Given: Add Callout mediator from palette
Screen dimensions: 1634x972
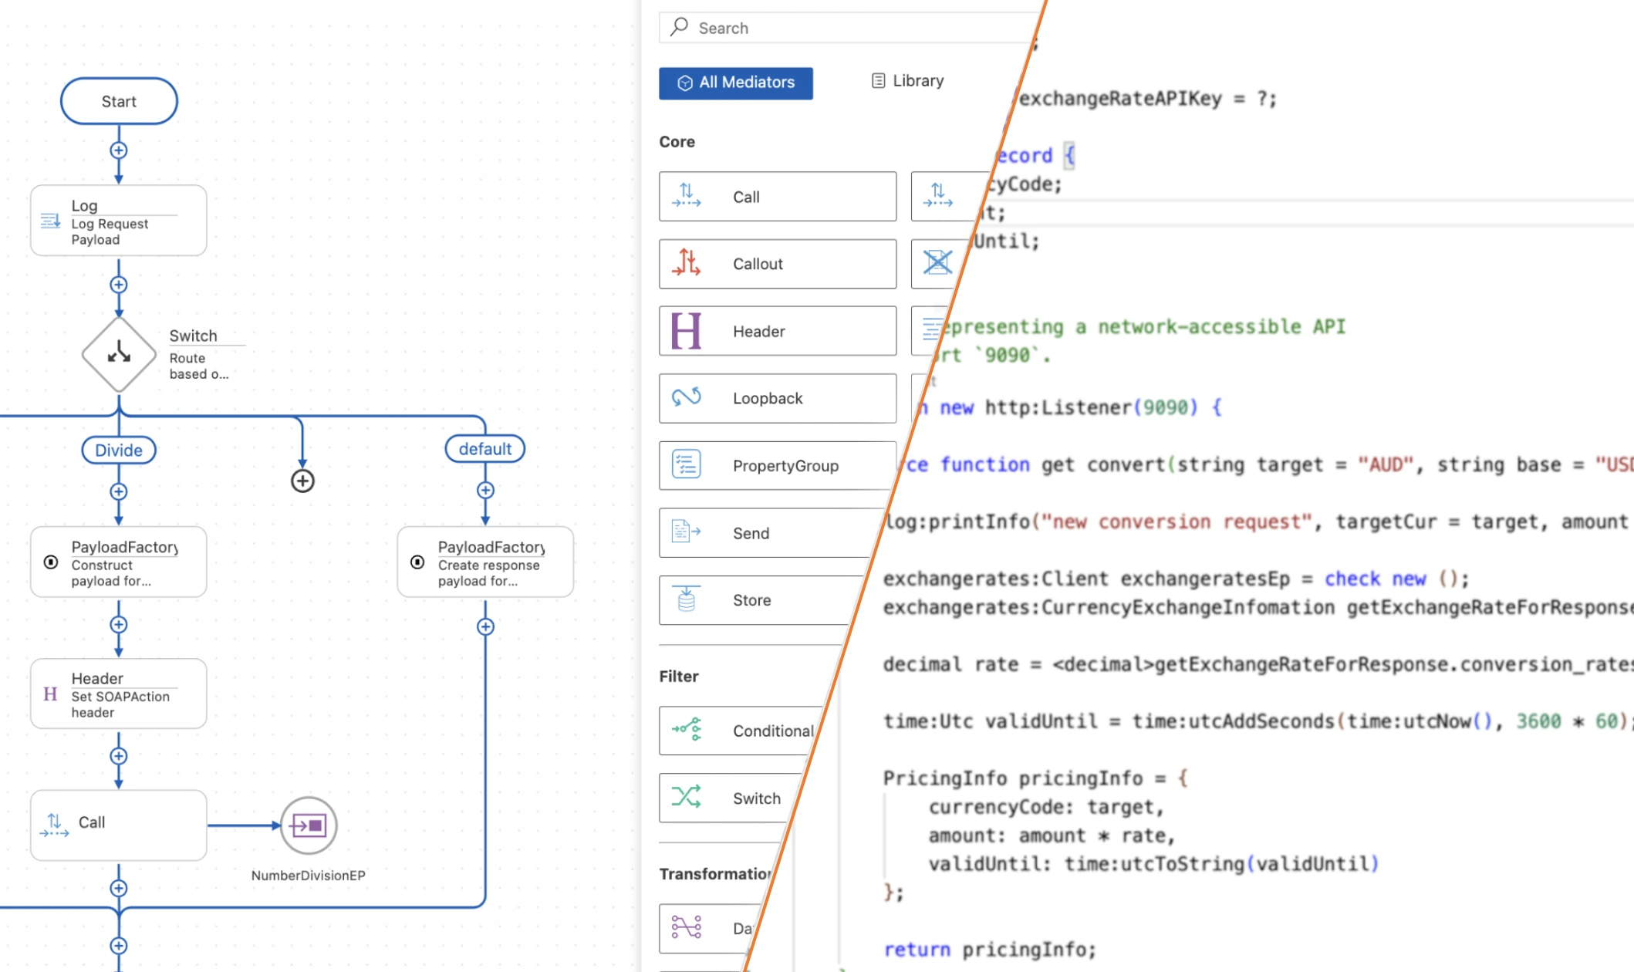Looking at the screenshot, I should click(778, 264).
